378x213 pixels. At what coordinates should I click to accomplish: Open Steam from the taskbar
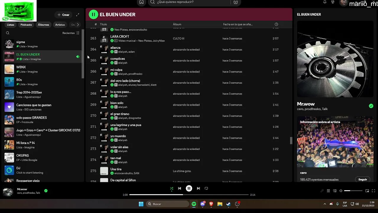(228, 204)
